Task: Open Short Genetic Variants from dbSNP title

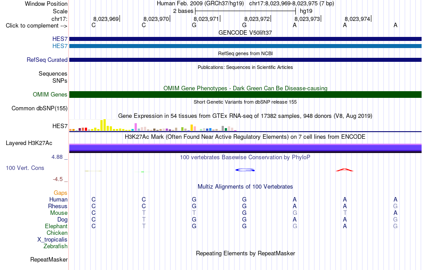Action: tap(245, 102)
